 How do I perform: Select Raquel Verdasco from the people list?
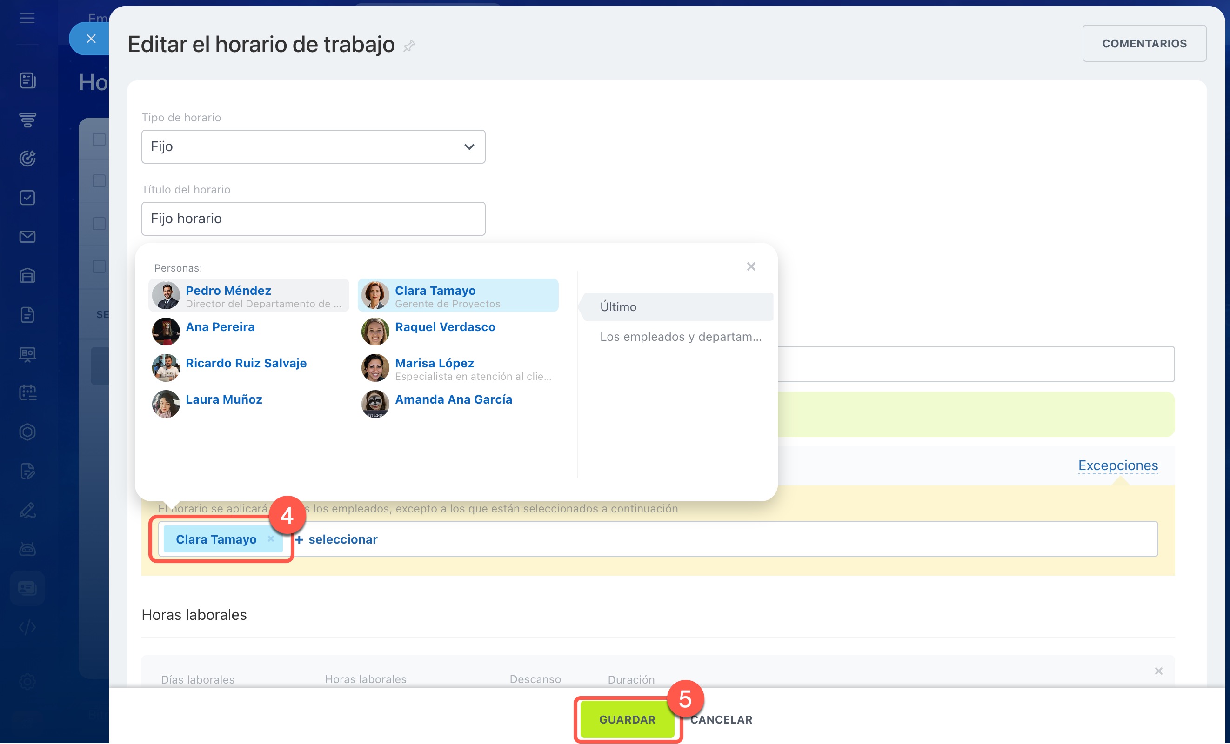pos(444,327)
